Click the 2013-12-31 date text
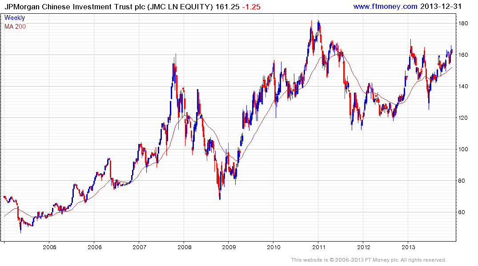 (441, 6)
